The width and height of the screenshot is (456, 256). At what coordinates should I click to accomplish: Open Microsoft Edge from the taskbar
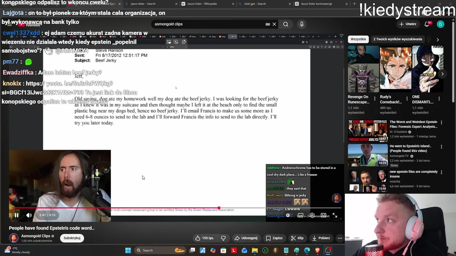coord(307,250)
